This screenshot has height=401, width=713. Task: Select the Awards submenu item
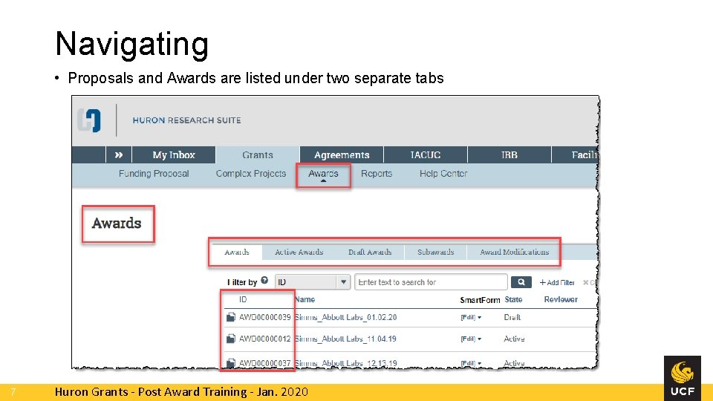tap(323, 174)
